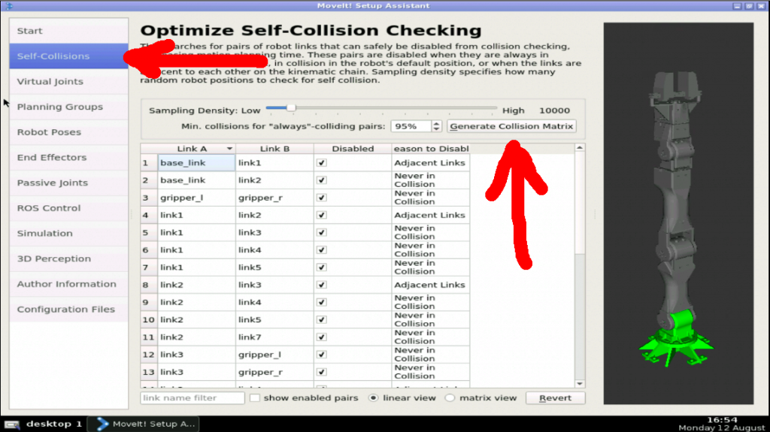Go to Simulation section

coord(68,233)
